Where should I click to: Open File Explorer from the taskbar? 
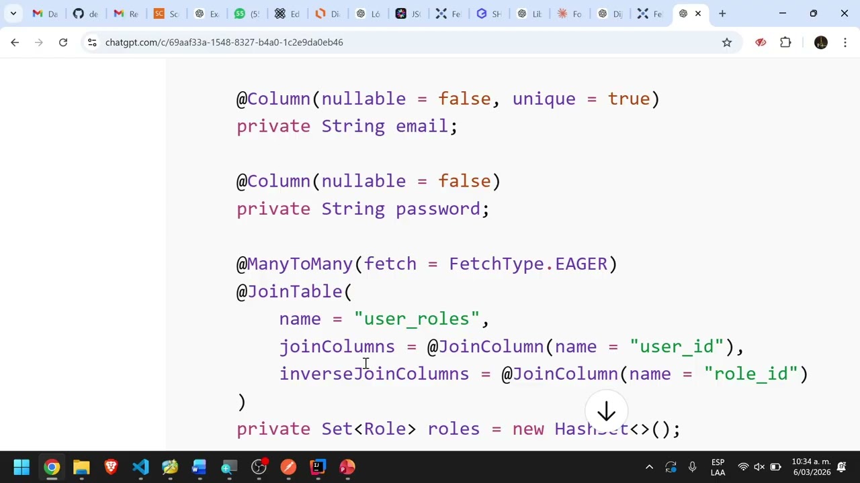click(x=81, y=467)
